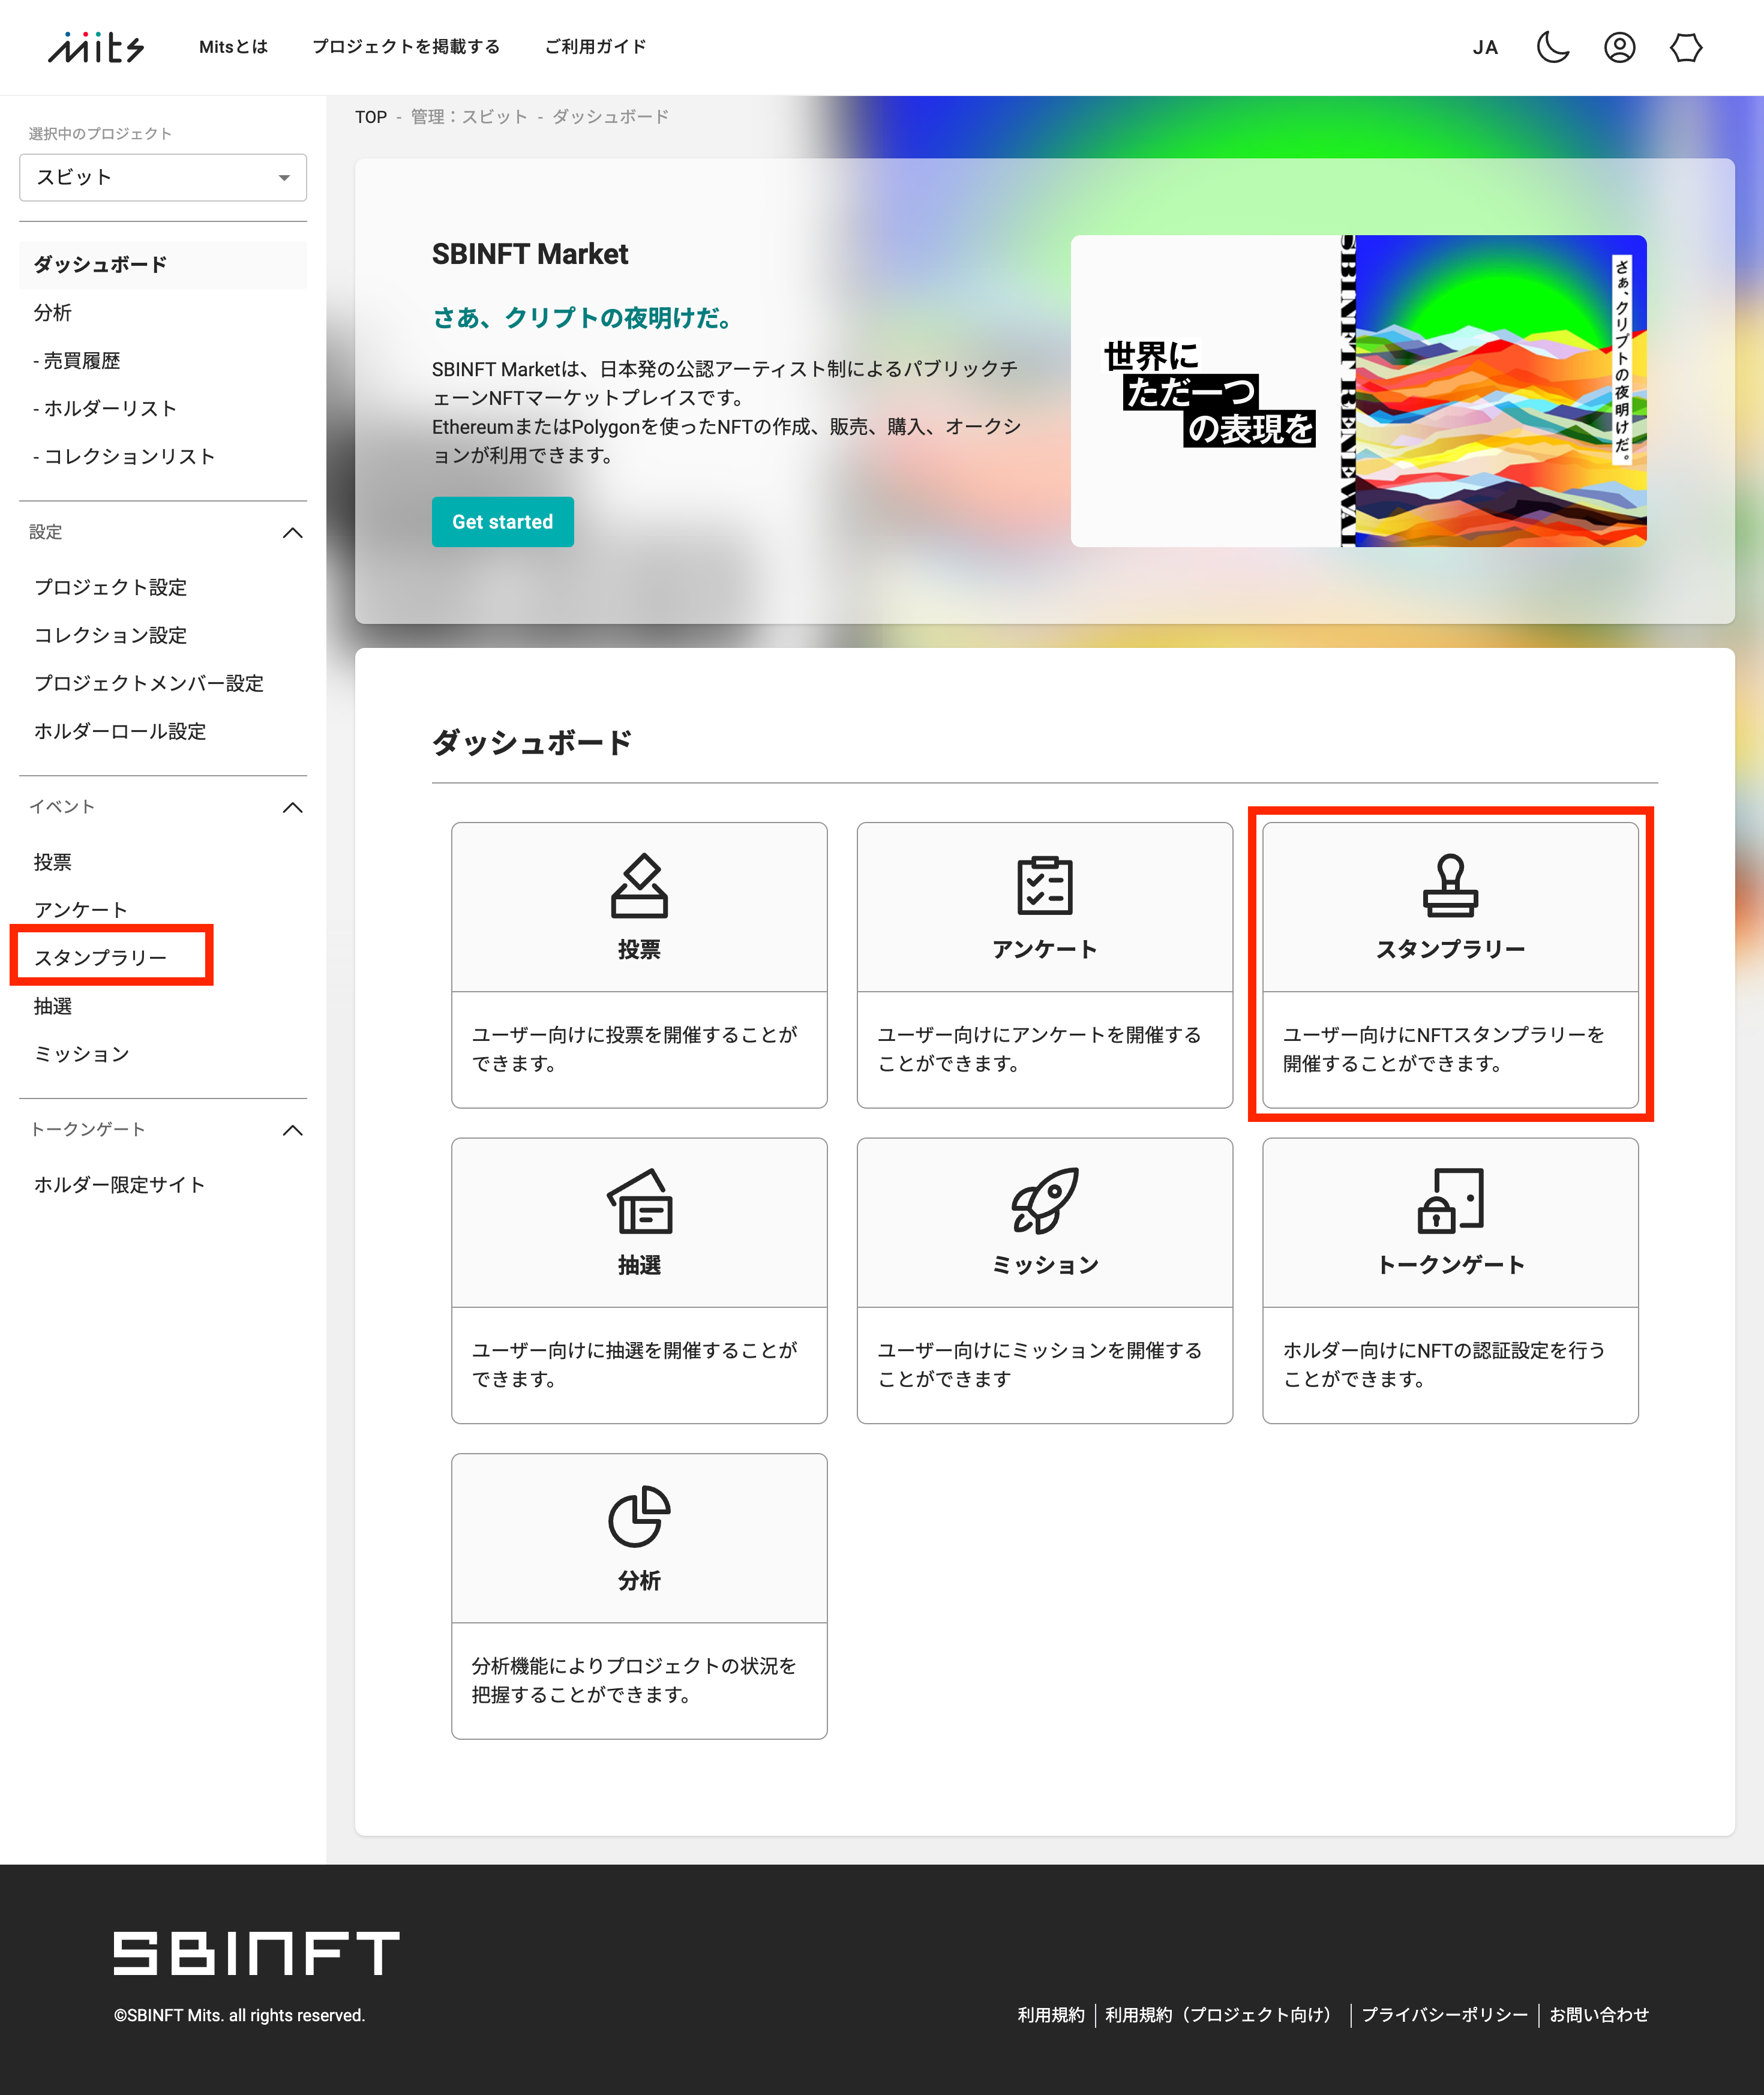Click the 分析 pie chart icon
This screenshot has height=2095, width=1764.
point(639,1516)
